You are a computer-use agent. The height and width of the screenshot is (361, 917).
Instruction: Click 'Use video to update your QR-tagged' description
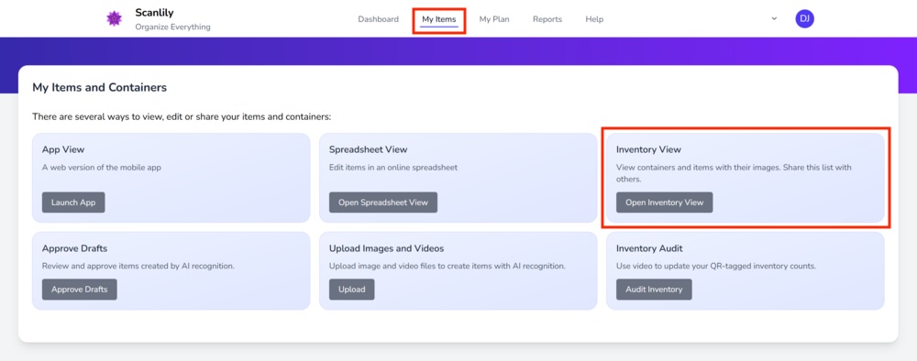click(x=716, y=266)
